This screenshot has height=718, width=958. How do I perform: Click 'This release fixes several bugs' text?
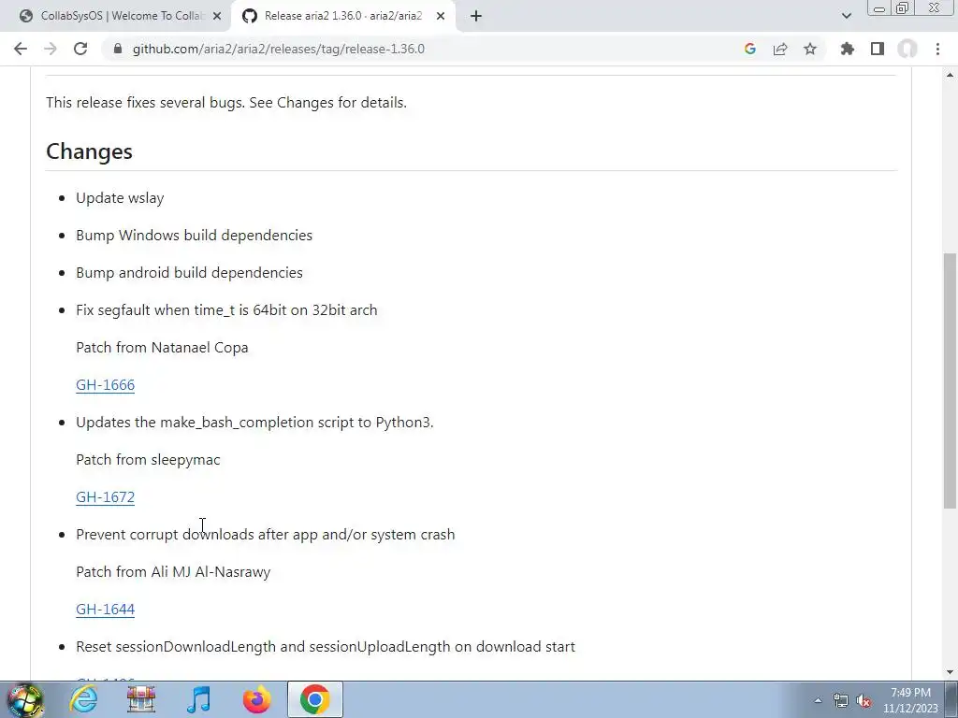[226, 103]
